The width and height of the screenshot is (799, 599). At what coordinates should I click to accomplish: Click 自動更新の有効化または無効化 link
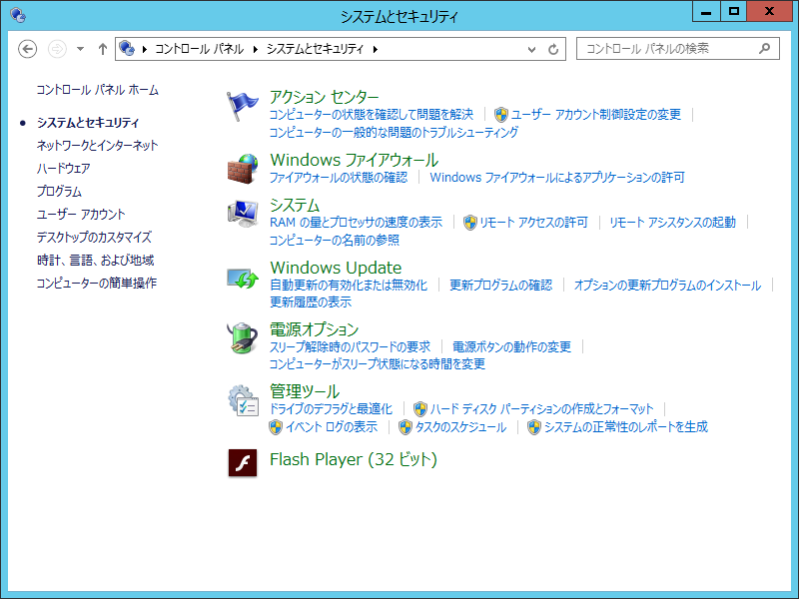[x=349, y=286]
